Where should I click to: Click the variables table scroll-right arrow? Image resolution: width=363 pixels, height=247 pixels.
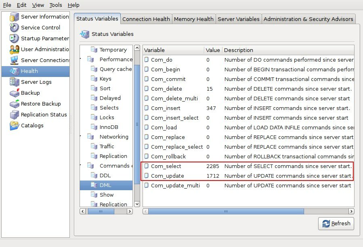coord(351,211)
